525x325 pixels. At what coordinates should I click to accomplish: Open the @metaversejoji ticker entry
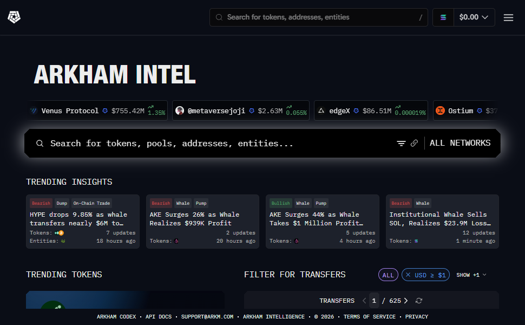click(241, 110)
